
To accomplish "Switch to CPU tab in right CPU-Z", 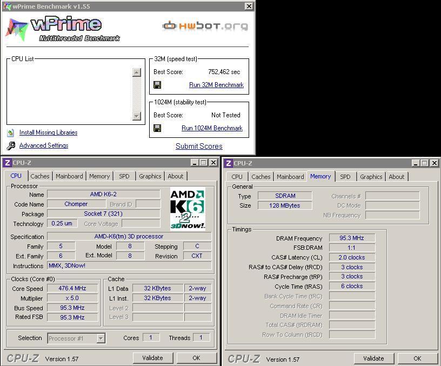I will [237, 177].
